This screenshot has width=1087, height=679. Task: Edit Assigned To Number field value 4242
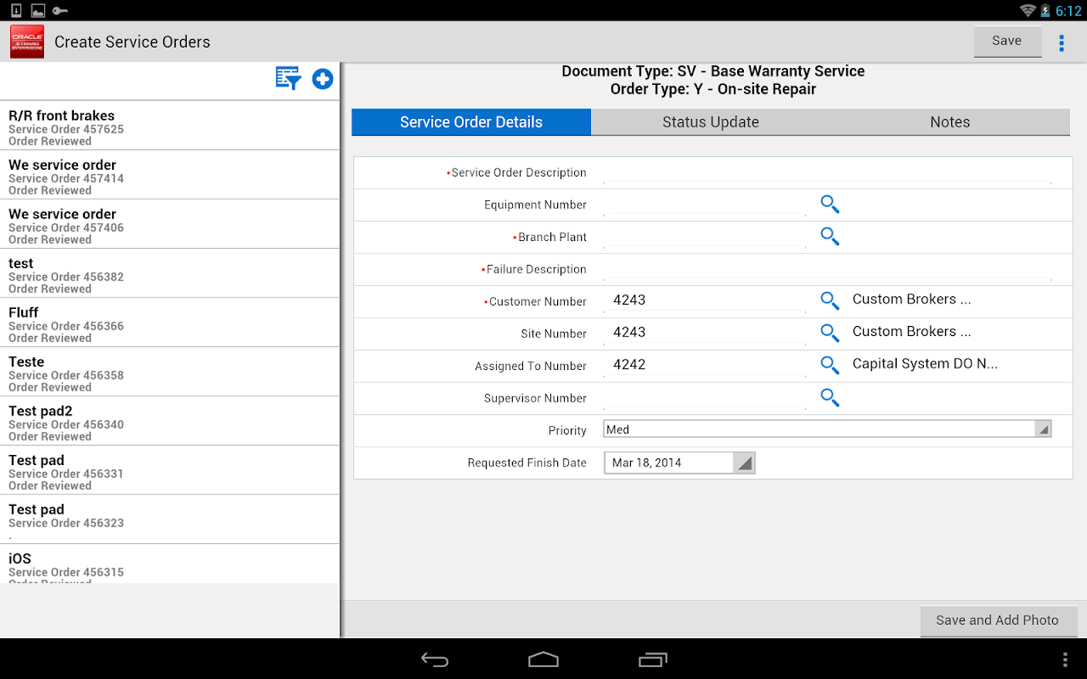pyautogui.click(x=705, y=365)
